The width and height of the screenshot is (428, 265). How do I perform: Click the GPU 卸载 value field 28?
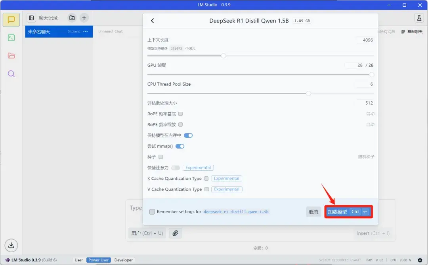[x=354, y=65]
